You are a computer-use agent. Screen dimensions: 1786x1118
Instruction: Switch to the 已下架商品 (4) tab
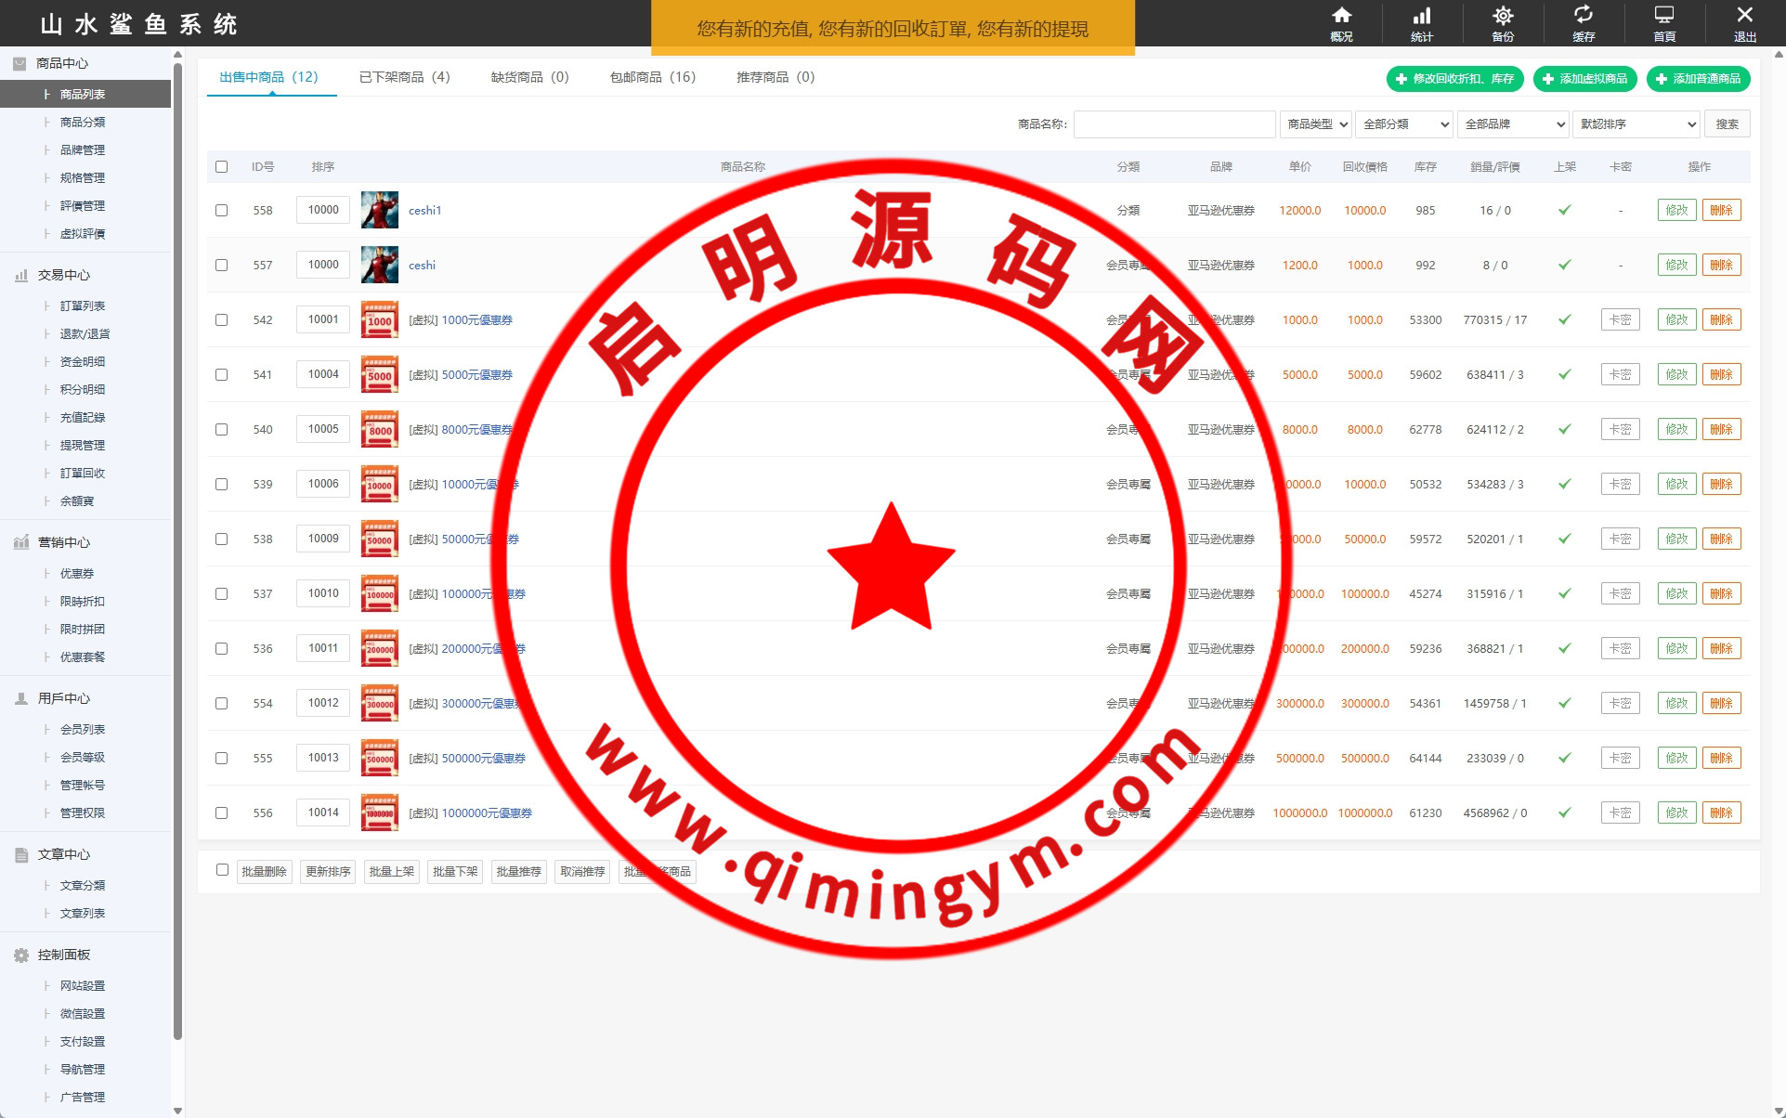point(404,77)
